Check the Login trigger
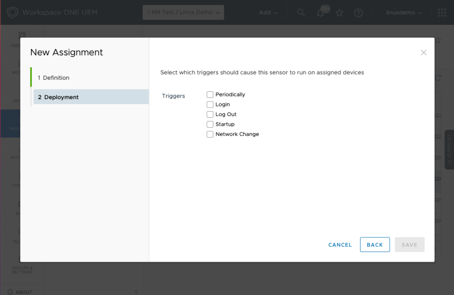This screenshot has height=295, width=454. pos(210,105)
